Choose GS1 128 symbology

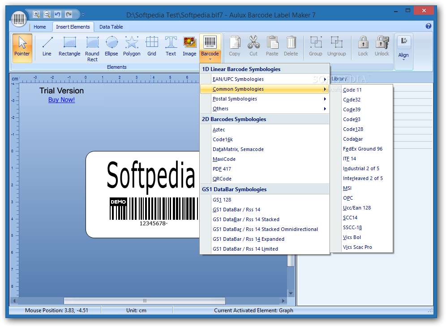point(265,200)
